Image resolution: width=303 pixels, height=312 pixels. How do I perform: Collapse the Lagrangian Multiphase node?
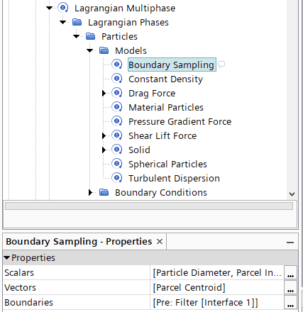pyautogui.click(x=50, y=8)
